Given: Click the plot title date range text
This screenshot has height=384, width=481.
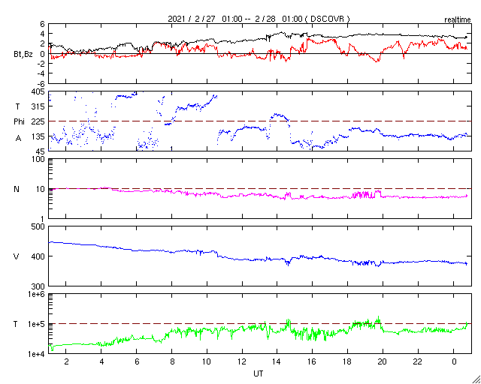Looking at the screenshot, I should (259, 19).
